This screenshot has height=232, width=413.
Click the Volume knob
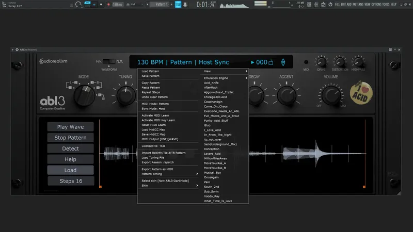click(x=331, y=96)
